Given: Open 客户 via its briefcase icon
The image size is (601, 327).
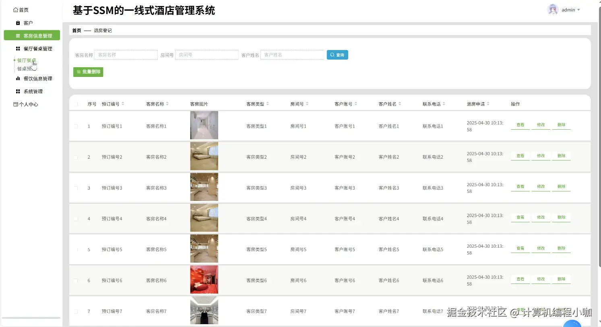Looking at the screenshot, I should click(18, 23).
